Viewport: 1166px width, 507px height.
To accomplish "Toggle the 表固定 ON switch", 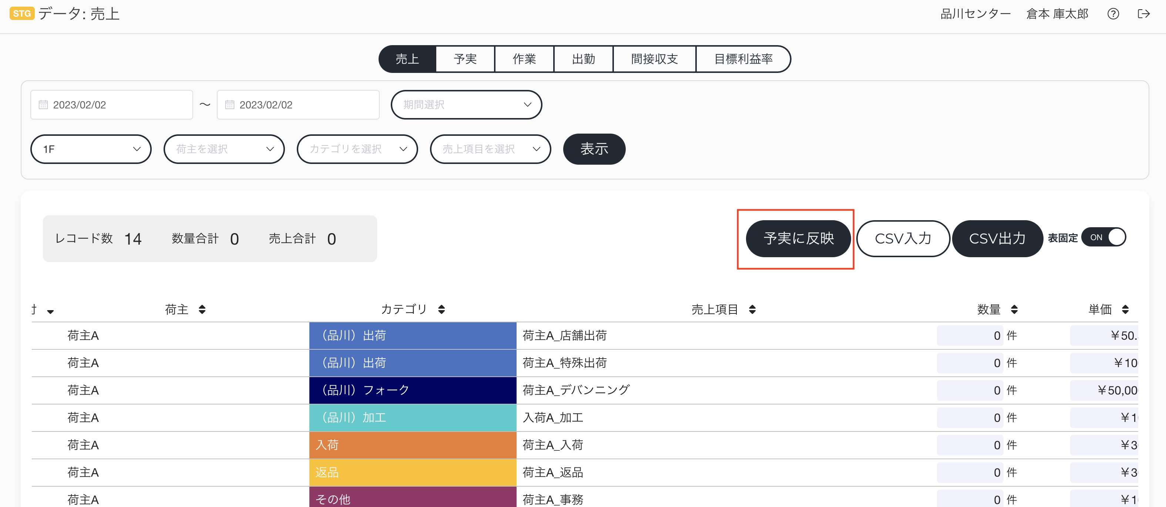I will tap(1103, 237).
